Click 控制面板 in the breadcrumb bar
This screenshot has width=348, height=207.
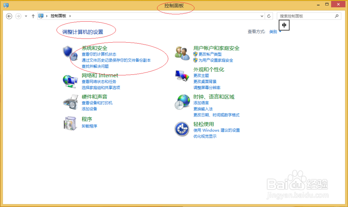(59, 16)
